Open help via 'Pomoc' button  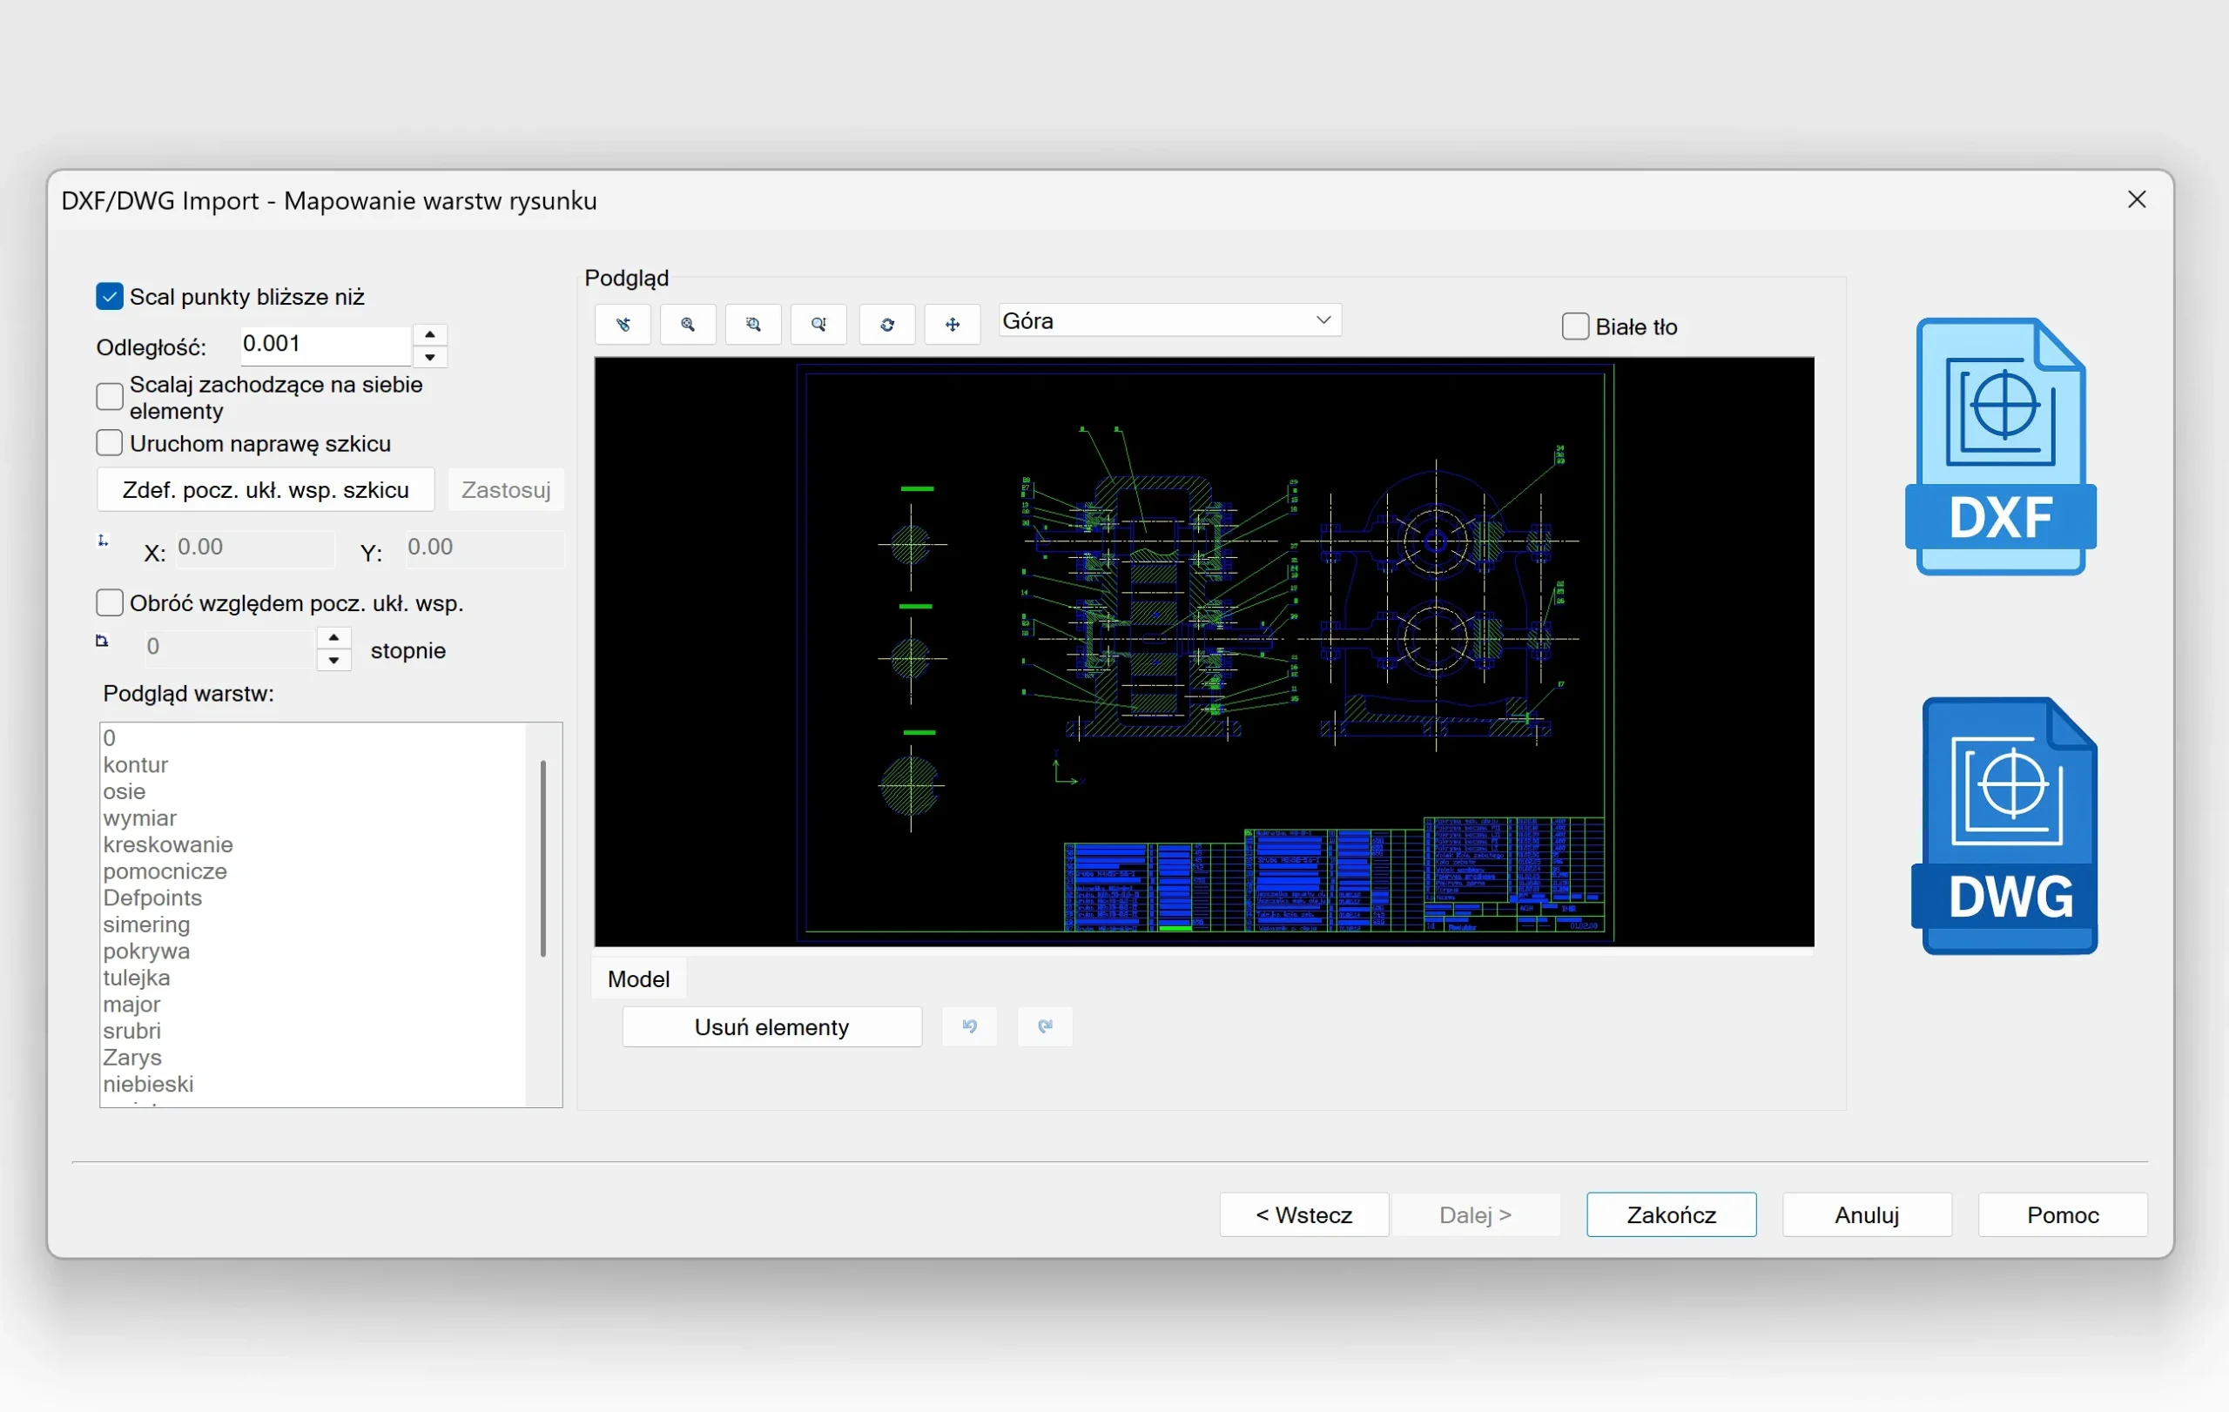pyautogui.click(x=2063, y=1215)
